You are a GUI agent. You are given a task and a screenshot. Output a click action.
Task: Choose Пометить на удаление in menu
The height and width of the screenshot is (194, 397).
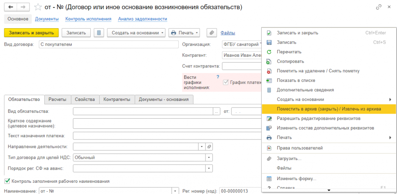coord(318,71)
